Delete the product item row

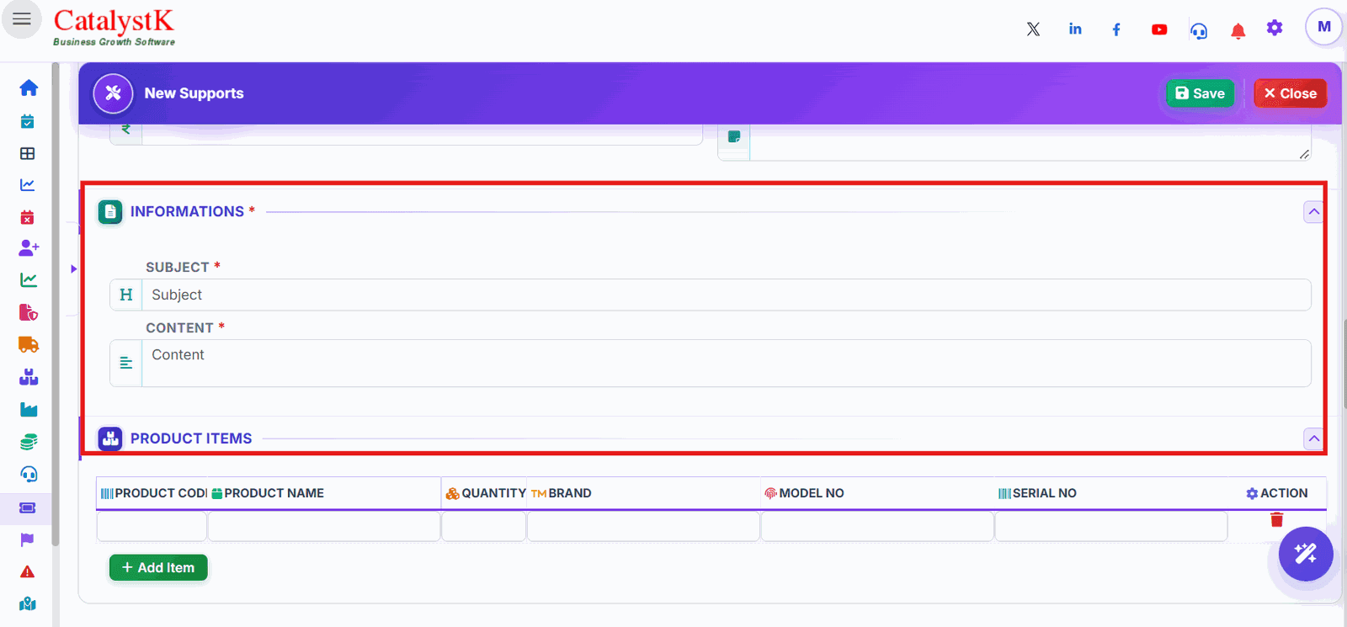click(1276, 519)
